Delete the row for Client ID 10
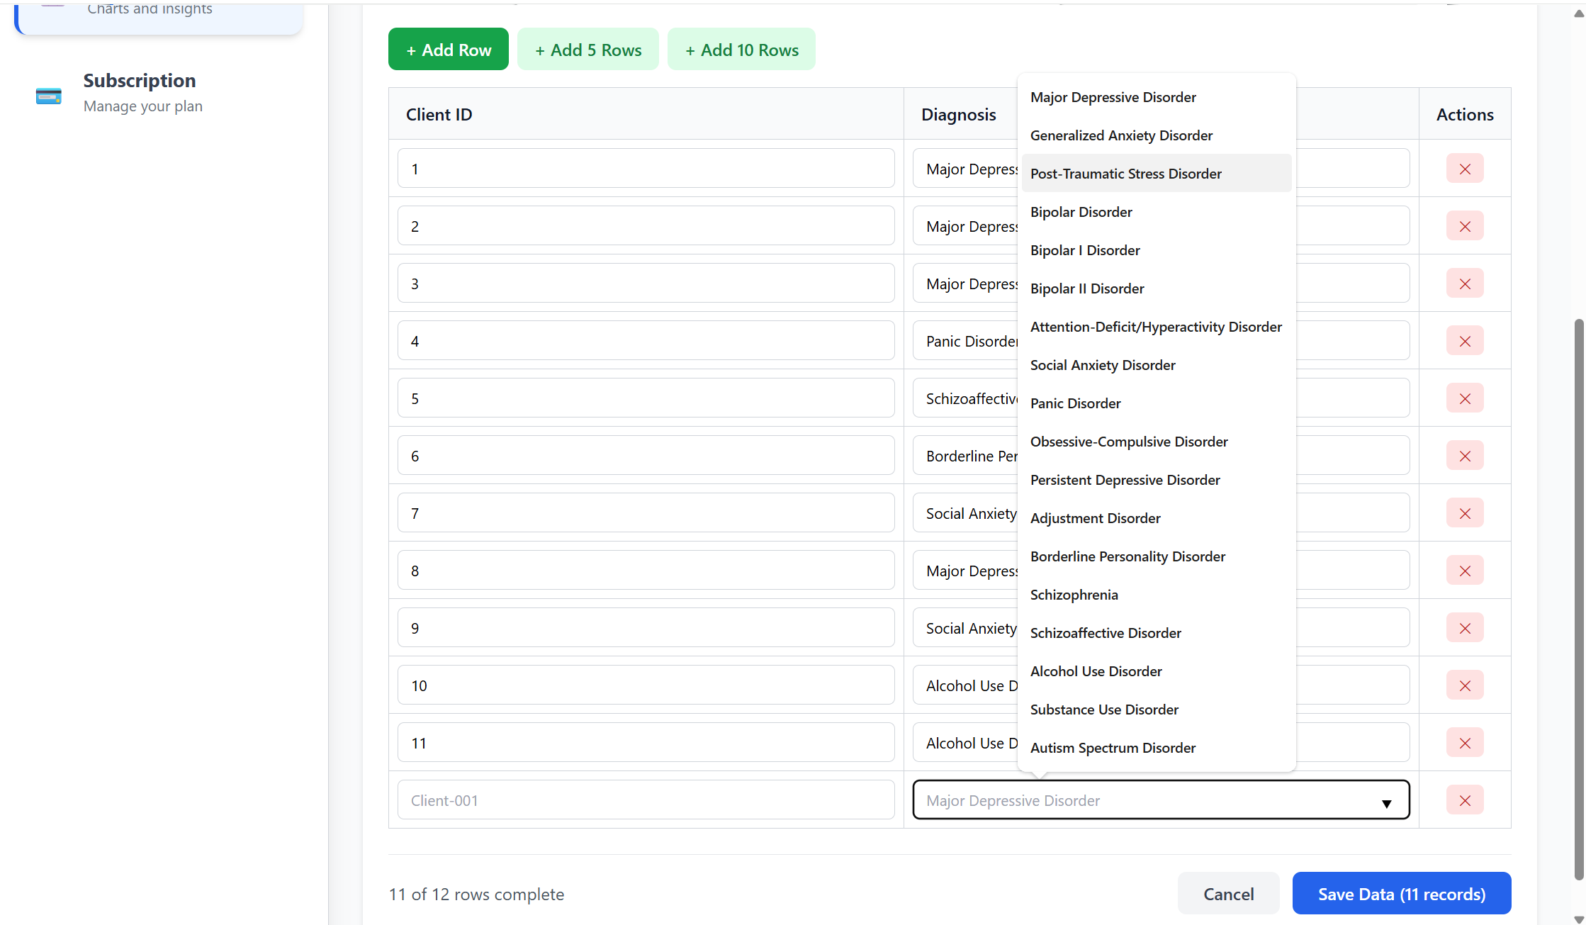Image resolution: width=1586 pixels, height=925 pixels. (1465, 685)
